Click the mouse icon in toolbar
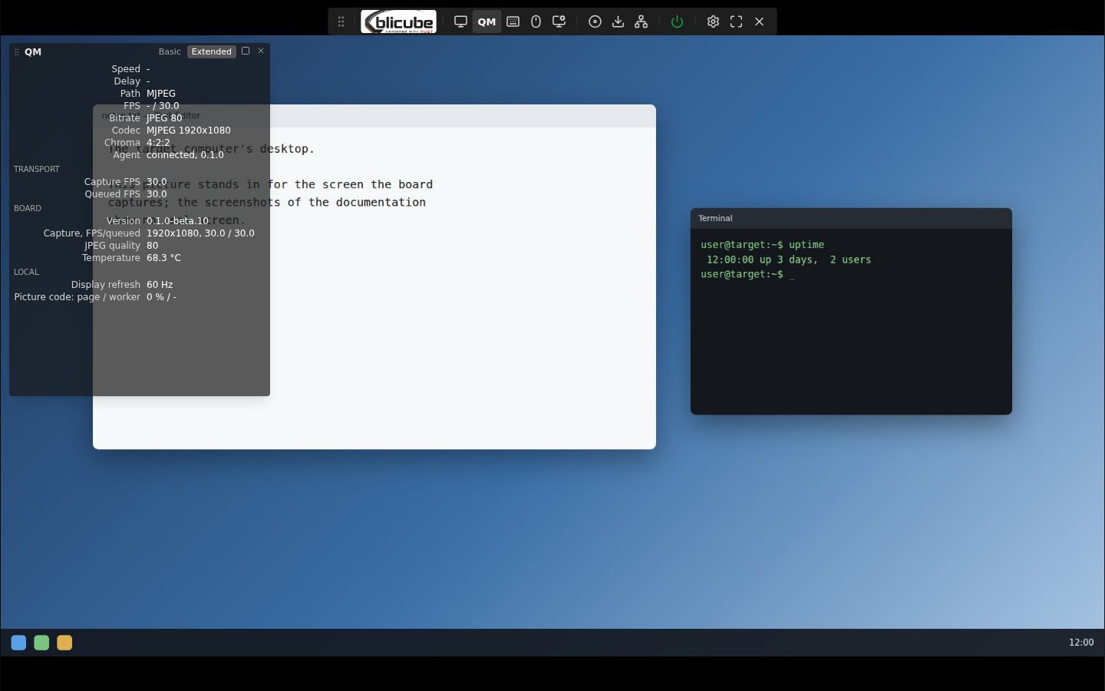The height and width of the screenshot is (691, 1105). tap(536, 21)
